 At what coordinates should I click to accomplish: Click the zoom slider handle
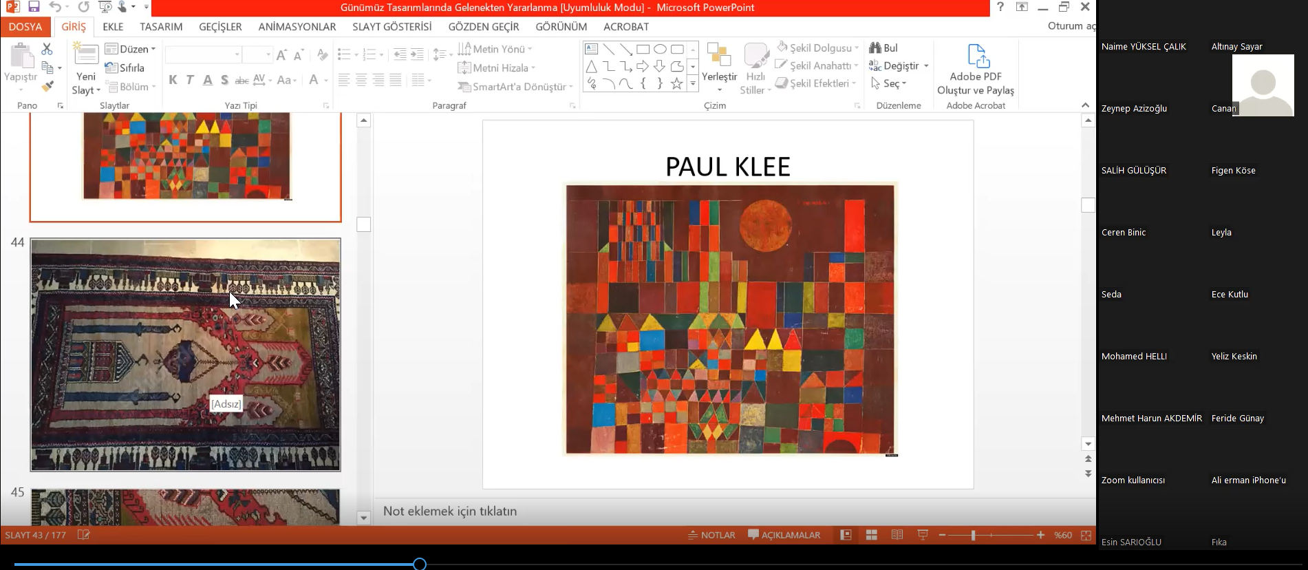[973, 535]
